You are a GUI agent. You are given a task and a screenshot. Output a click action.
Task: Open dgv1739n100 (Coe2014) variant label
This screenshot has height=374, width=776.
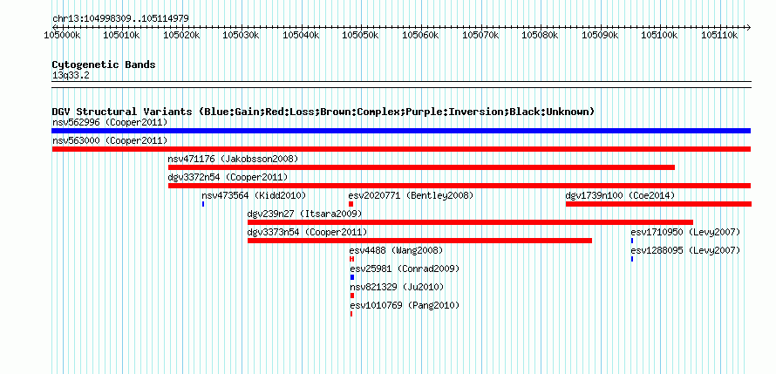pyautogui.click(x=620, y=195)
